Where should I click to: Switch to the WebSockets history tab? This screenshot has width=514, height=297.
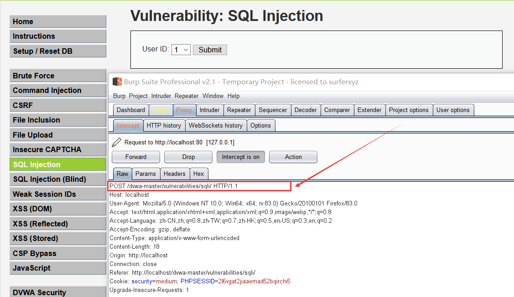click(216, 125)
